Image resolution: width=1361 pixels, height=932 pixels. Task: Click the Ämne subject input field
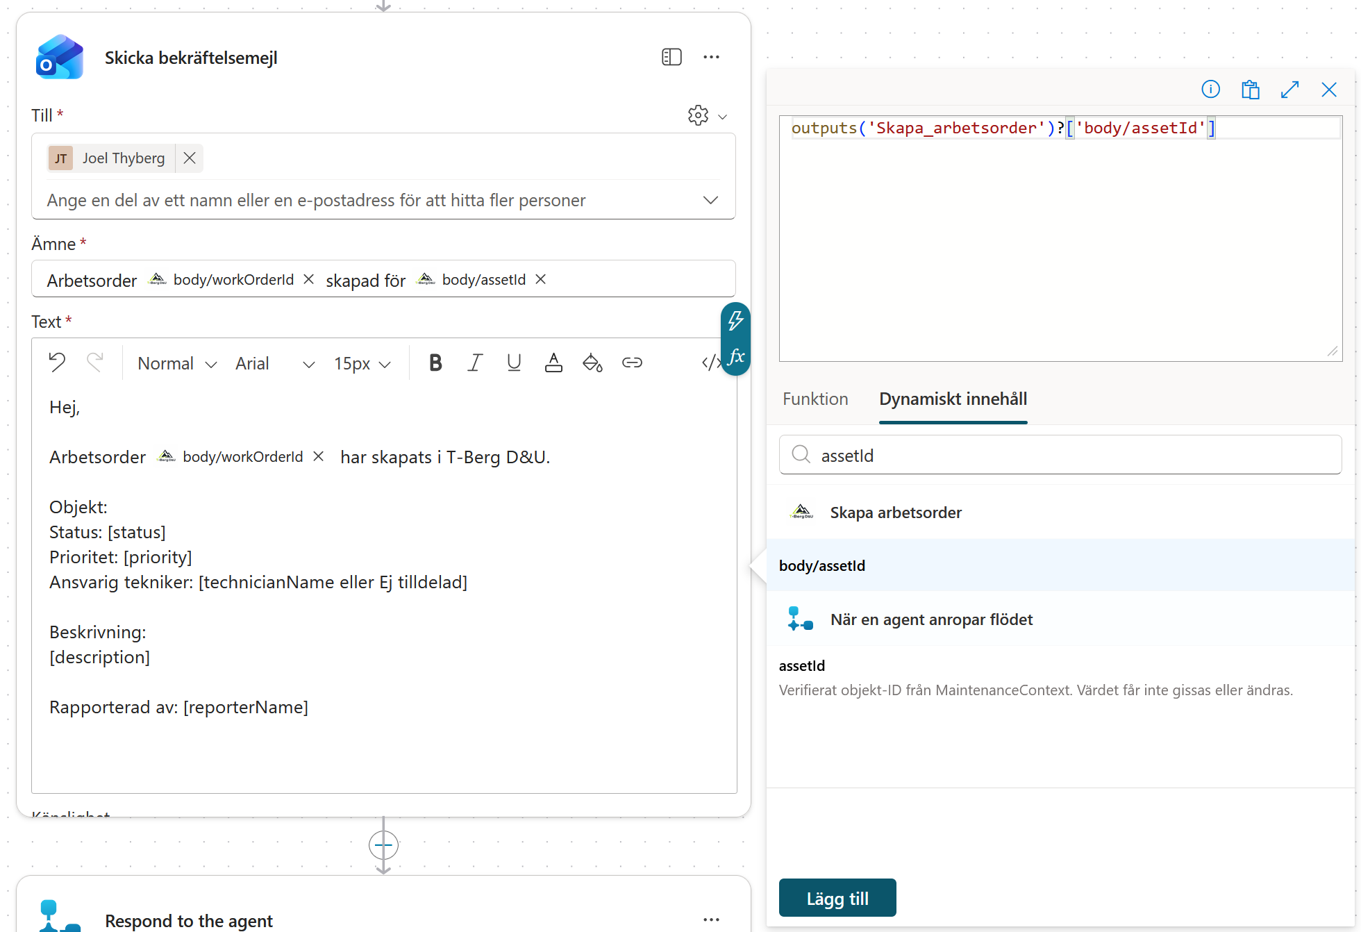pyautogui.click(x=383, y=279)
